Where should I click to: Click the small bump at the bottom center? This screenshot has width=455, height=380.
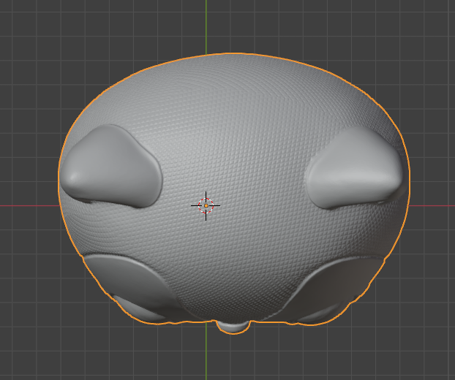point(233,327)
